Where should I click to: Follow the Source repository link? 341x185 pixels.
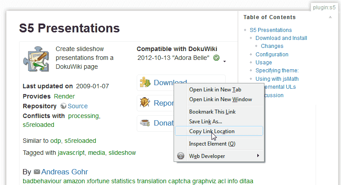tap(77, 106)
